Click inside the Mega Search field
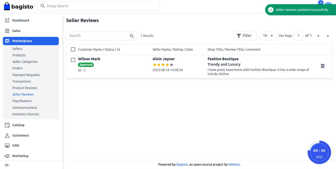This screenshot has height=169, width=336. coord(99,6)
